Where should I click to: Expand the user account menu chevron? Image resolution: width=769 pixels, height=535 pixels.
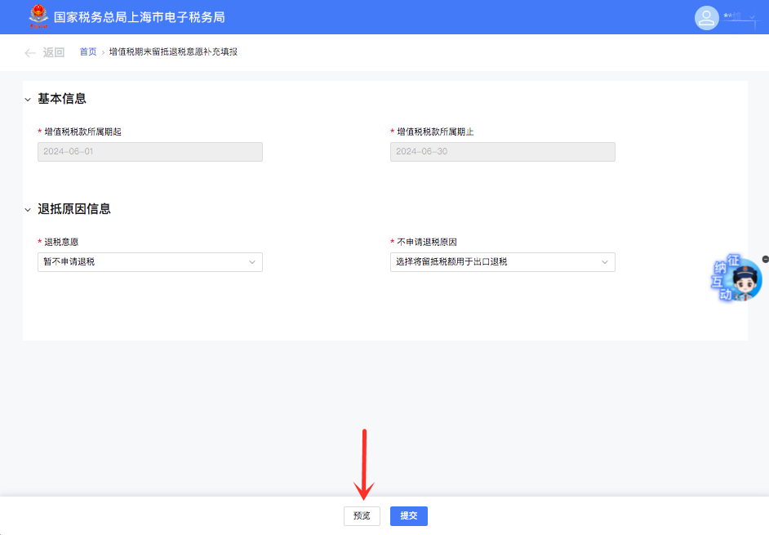752,17
